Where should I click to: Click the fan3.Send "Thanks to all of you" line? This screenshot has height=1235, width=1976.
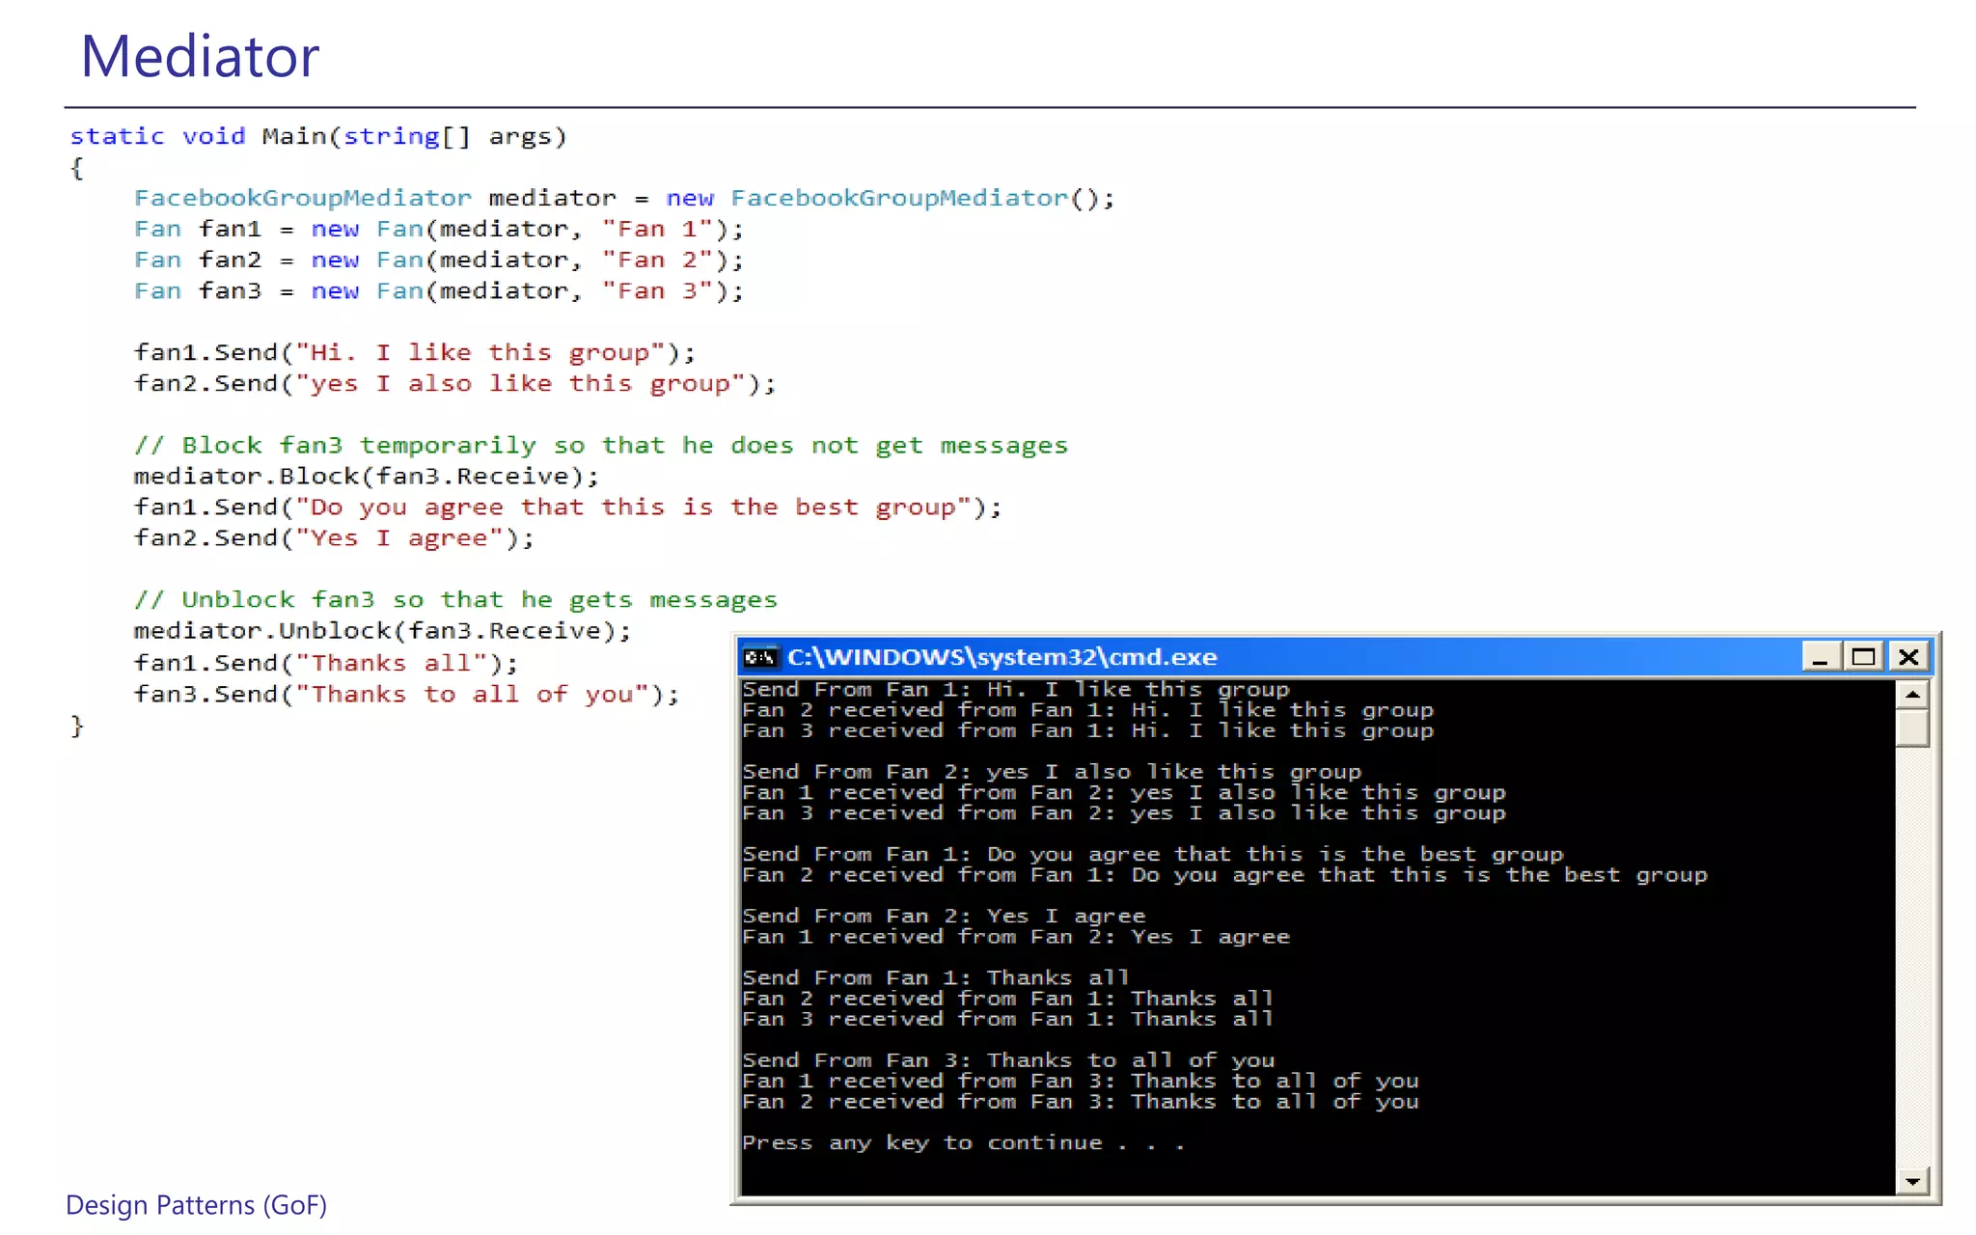(406, 695)
